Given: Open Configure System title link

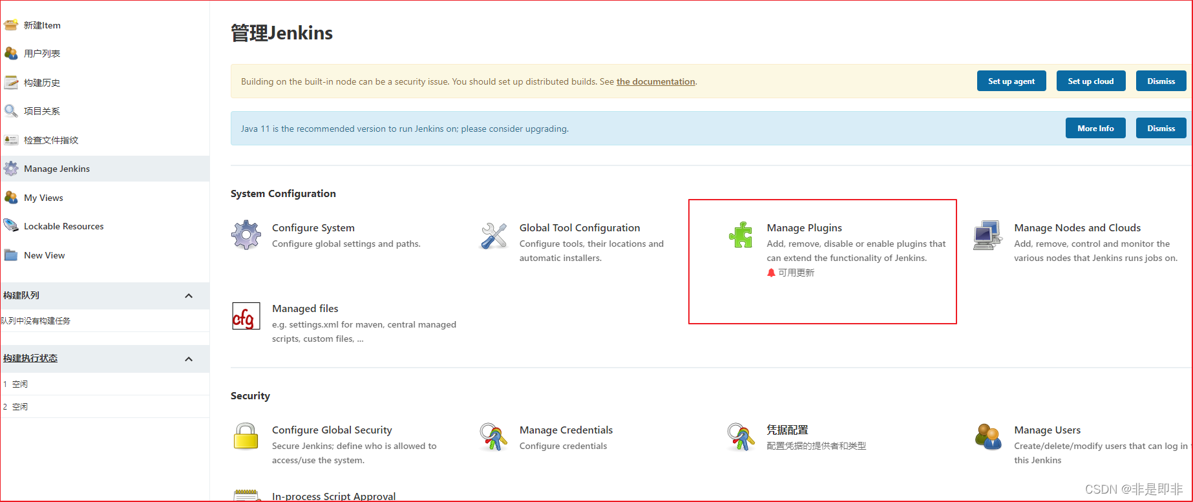Looking at the screenshot, I should tap(313, 227).
